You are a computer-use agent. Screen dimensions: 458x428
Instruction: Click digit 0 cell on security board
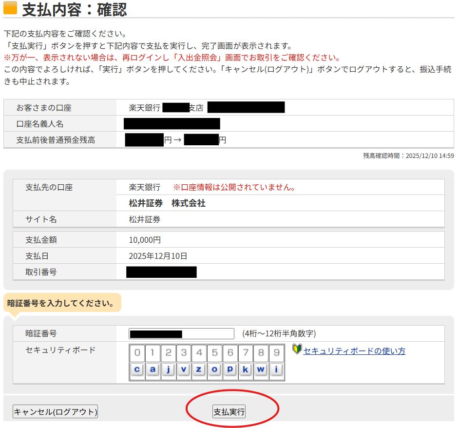click(x=137, y=353)
